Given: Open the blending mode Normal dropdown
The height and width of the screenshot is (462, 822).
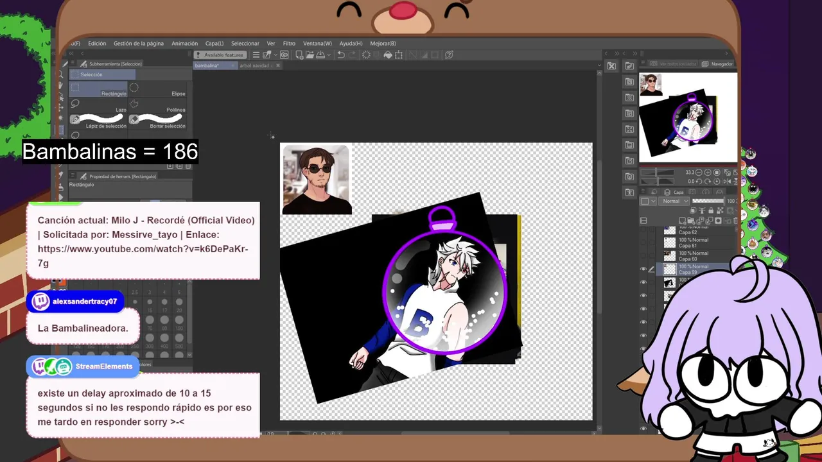Looking at the screenshot, I should (674, 201).
